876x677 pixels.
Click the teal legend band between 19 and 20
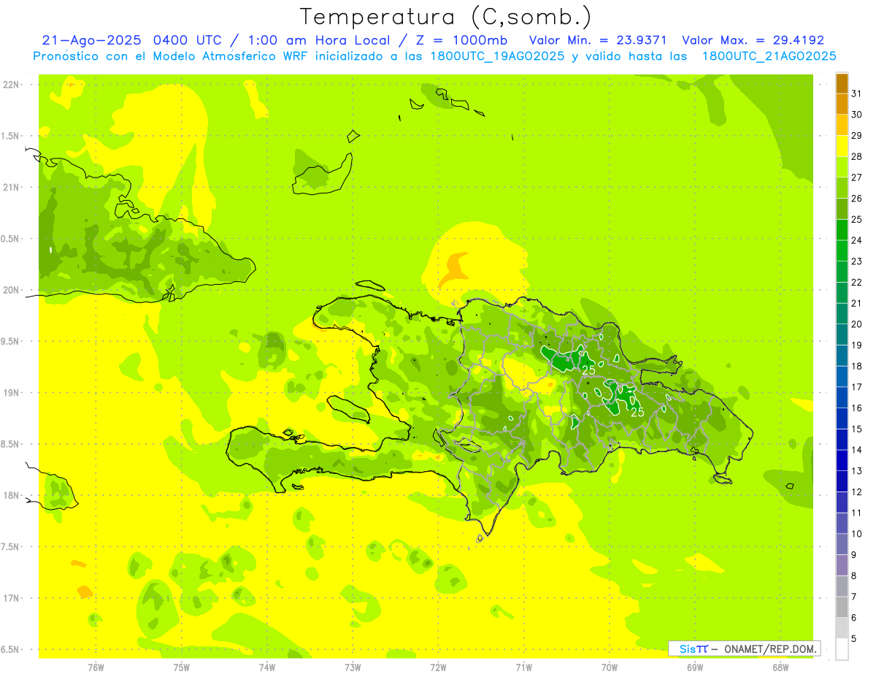(x=842, y=334)
